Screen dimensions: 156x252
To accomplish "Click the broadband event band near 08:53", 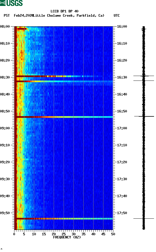I will (64, 117).
